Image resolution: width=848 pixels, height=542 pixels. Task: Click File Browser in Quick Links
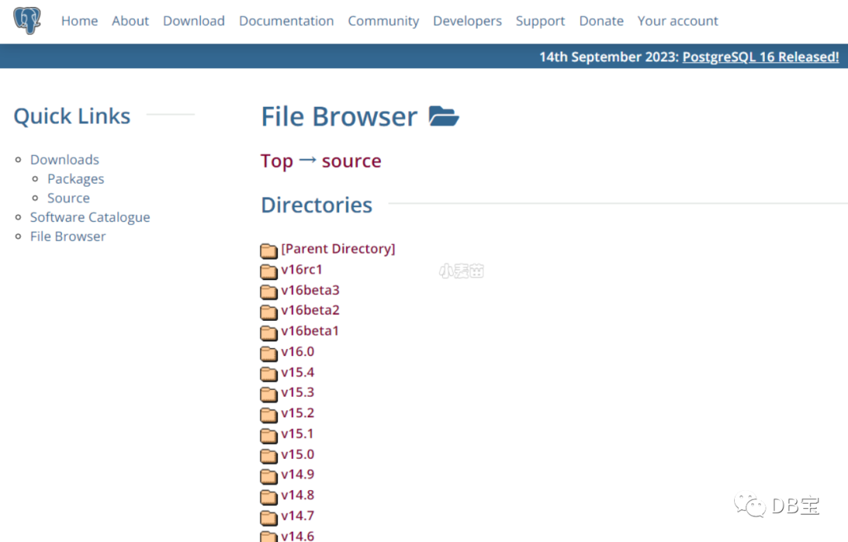(68, 236)
